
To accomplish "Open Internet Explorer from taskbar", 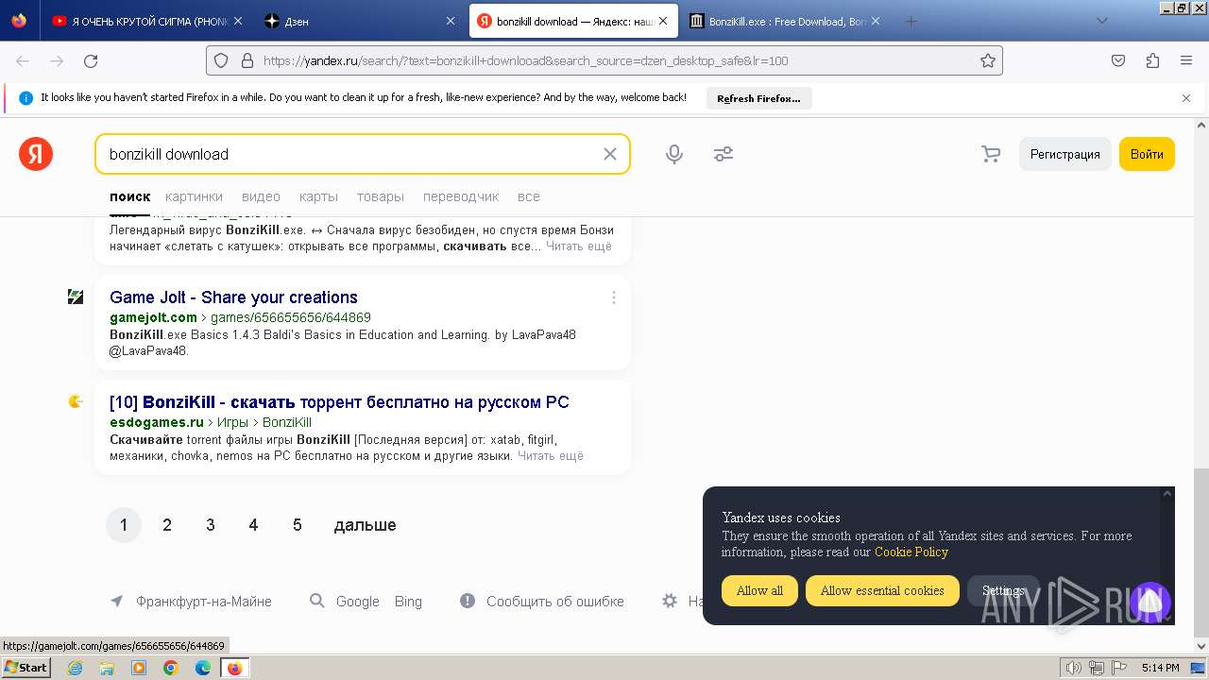I will pyautogui.click(x=75, y=668).
